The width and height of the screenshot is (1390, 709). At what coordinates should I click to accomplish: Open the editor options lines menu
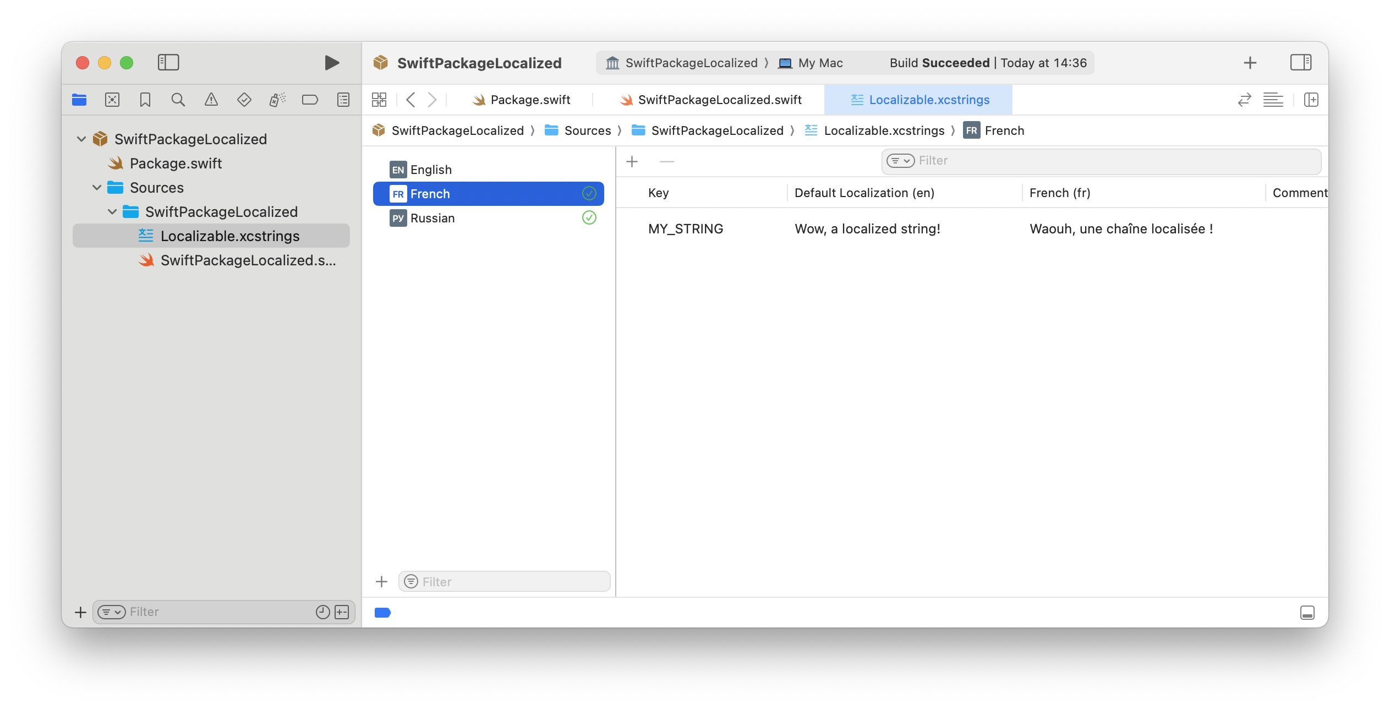1273,100
